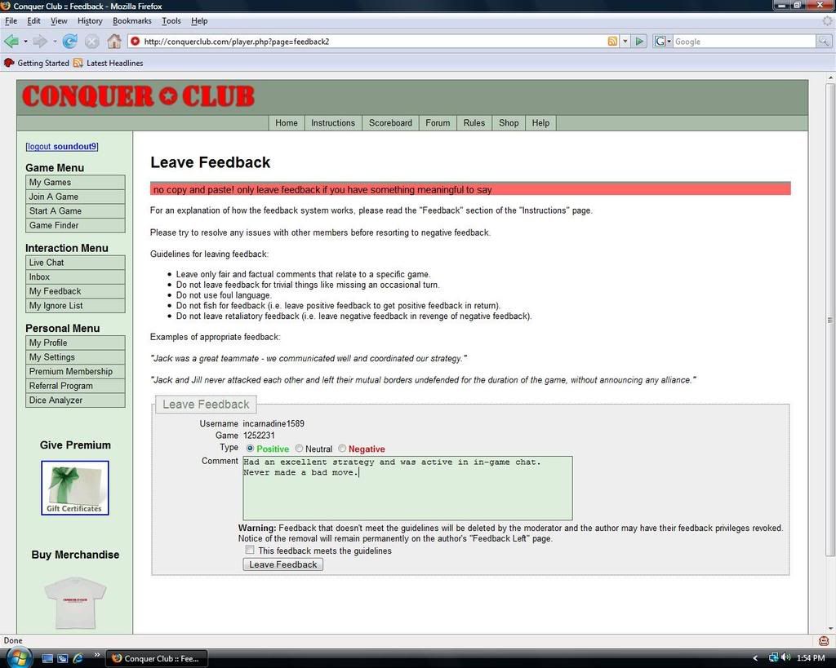Click the page vertical scrollbar

tap(830, 320)
